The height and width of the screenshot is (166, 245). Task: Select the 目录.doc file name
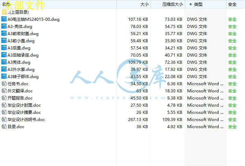16,126
